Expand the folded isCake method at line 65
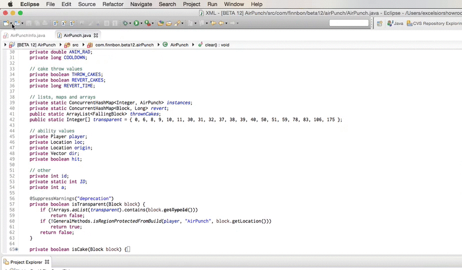The height and width of the screenshot is (270, 462). [x=16, y=249]
